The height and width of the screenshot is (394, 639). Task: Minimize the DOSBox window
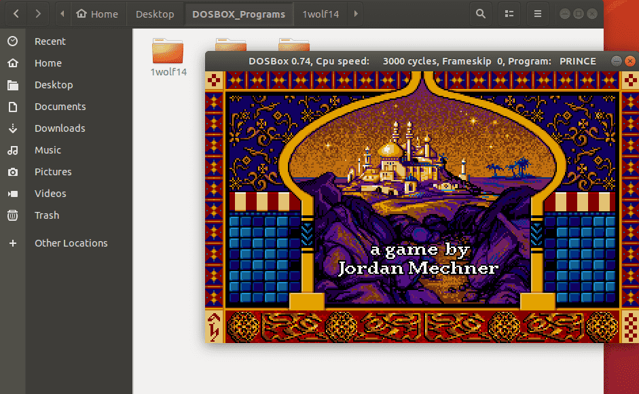click(616, 61)
